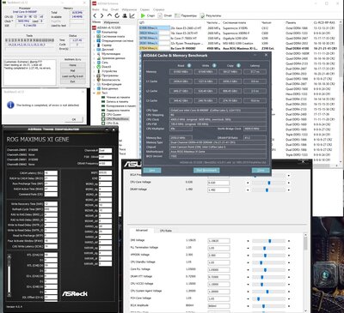Click the DRAM Voltage input field

[x=218, y=190]
